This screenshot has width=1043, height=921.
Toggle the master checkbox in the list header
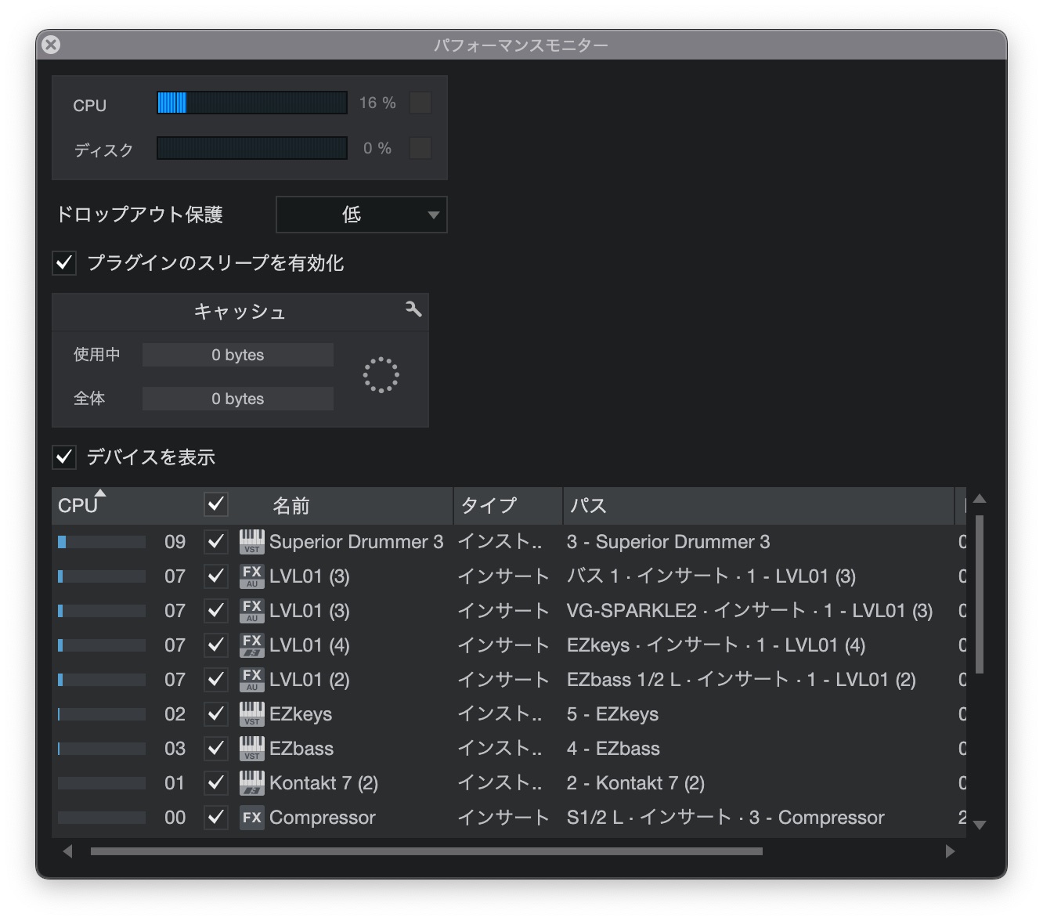point(215,505)
